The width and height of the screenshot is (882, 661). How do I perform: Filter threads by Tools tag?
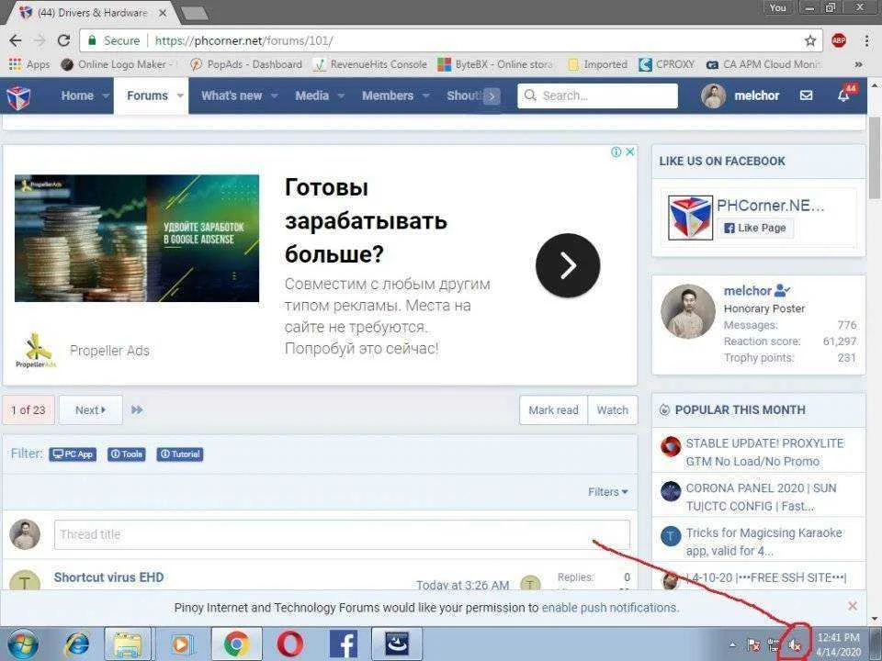tap(127, 454)
